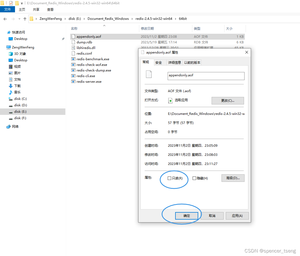This screenshot has height=256, width=300.
Task: Expand the address bar history chevron
Action: point(19,19)
